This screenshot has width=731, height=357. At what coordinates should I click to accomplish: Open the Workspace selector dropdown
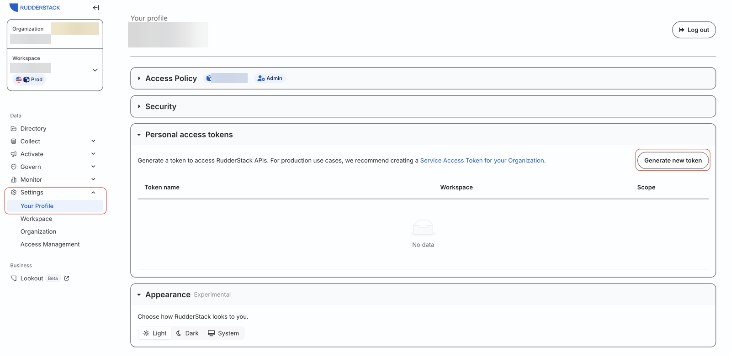point(95,70)
